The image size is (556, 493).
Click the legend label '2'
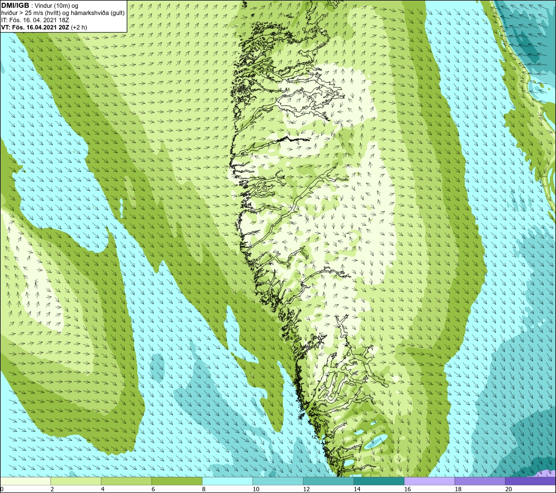pos(52,490)
